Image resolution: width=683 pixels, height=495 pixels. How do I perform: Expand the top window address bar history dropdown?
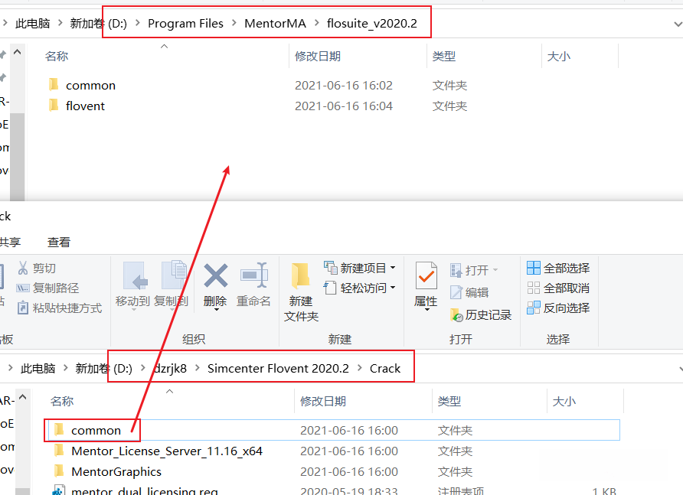[x=678, y=24]
